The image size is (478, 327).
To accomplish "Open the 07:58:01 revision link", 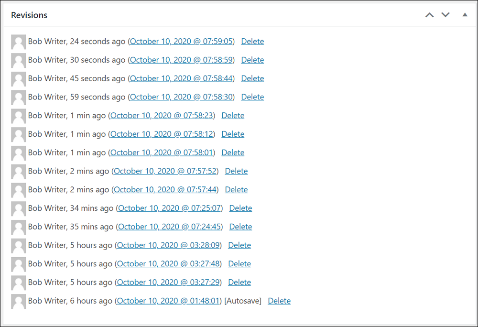I will click(162, 153).
